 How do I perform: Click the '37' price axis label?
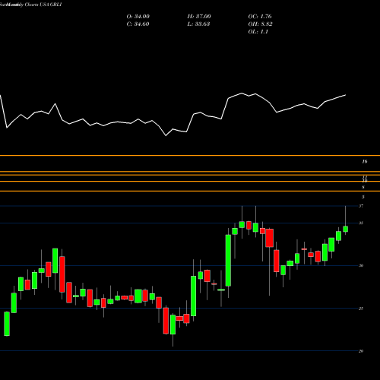(361, 206)
